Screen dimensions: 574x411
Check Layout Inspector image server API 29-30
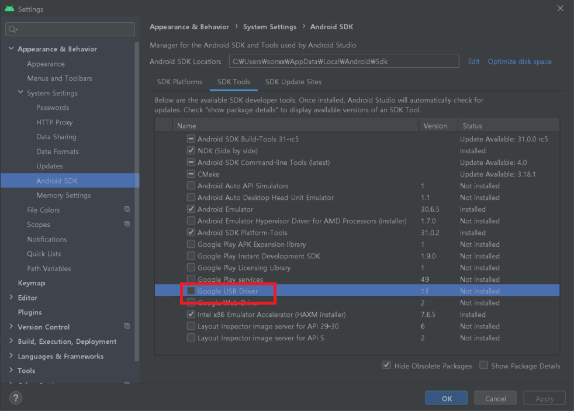tap(191, 326)
